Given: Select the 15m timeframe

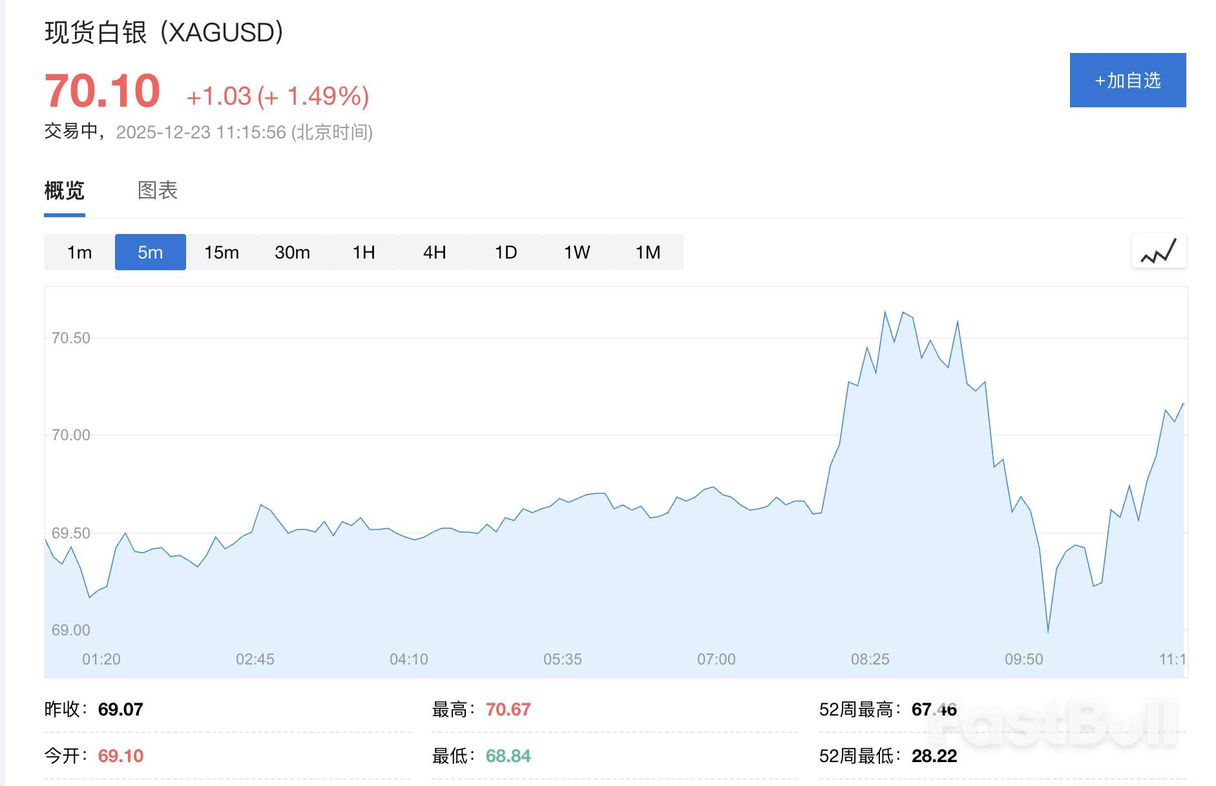Looking at the screenshot, I should coord(221,252).
